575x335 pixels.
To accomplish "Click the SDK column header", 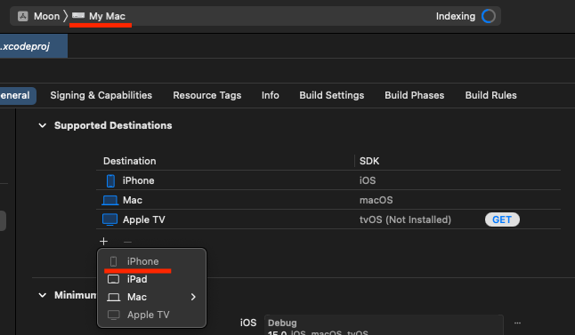I will tap(369, 161).
